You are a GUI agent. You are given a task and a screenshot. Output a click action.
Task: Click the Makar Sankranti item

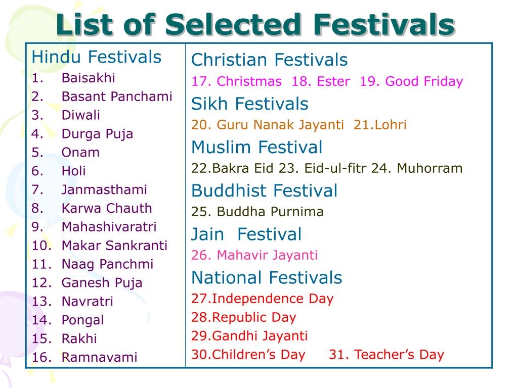[114, 246]
